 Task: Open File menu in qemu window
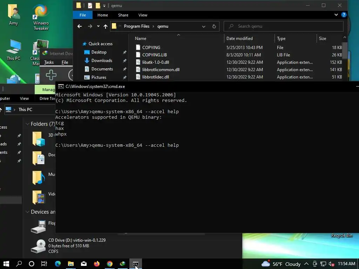[83, 15]
